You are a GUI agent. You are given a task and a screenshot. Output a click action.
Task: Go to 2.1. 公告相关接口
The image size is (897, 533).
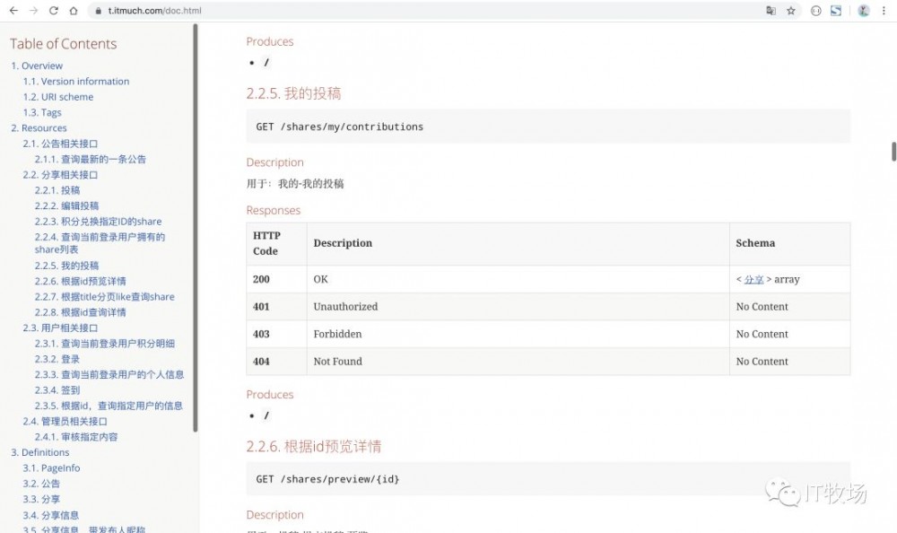[60, 144]
